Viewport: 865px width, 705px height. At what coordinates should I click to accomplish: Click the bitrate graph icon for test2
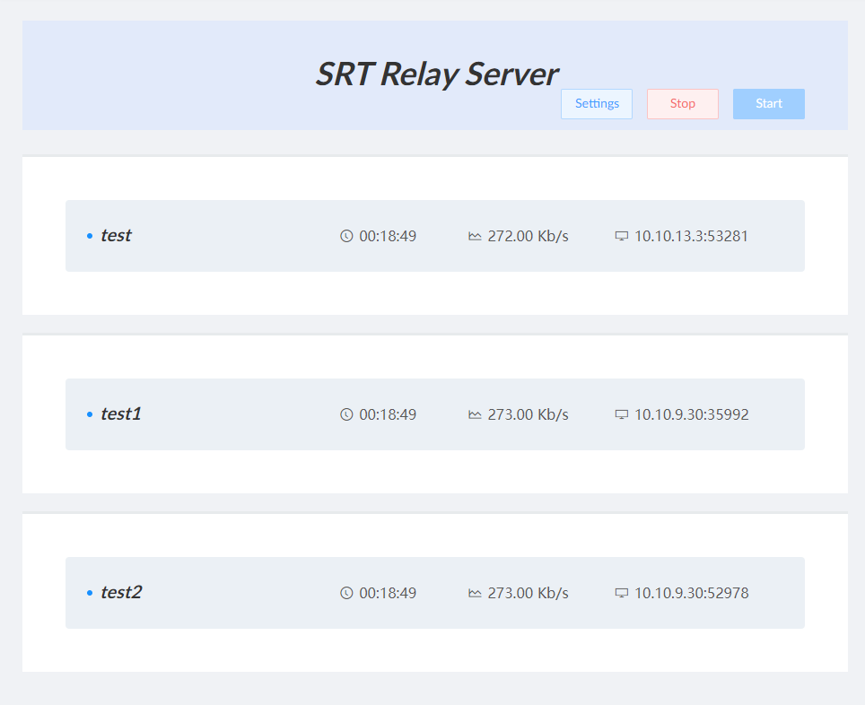tap(476, 593)
